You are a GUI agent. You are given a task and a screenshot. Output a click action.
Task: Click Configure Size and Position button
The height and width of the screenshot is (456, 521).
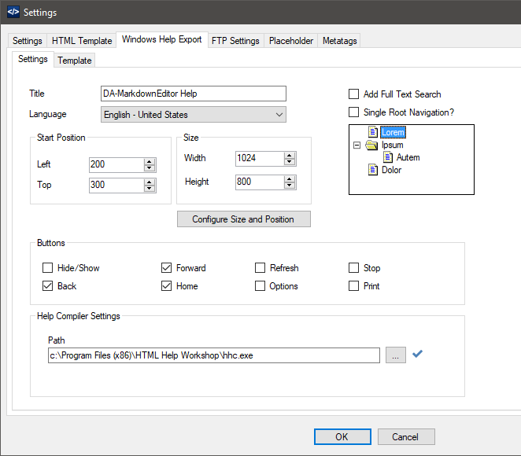pyautogui.click(x=244, y=219)
